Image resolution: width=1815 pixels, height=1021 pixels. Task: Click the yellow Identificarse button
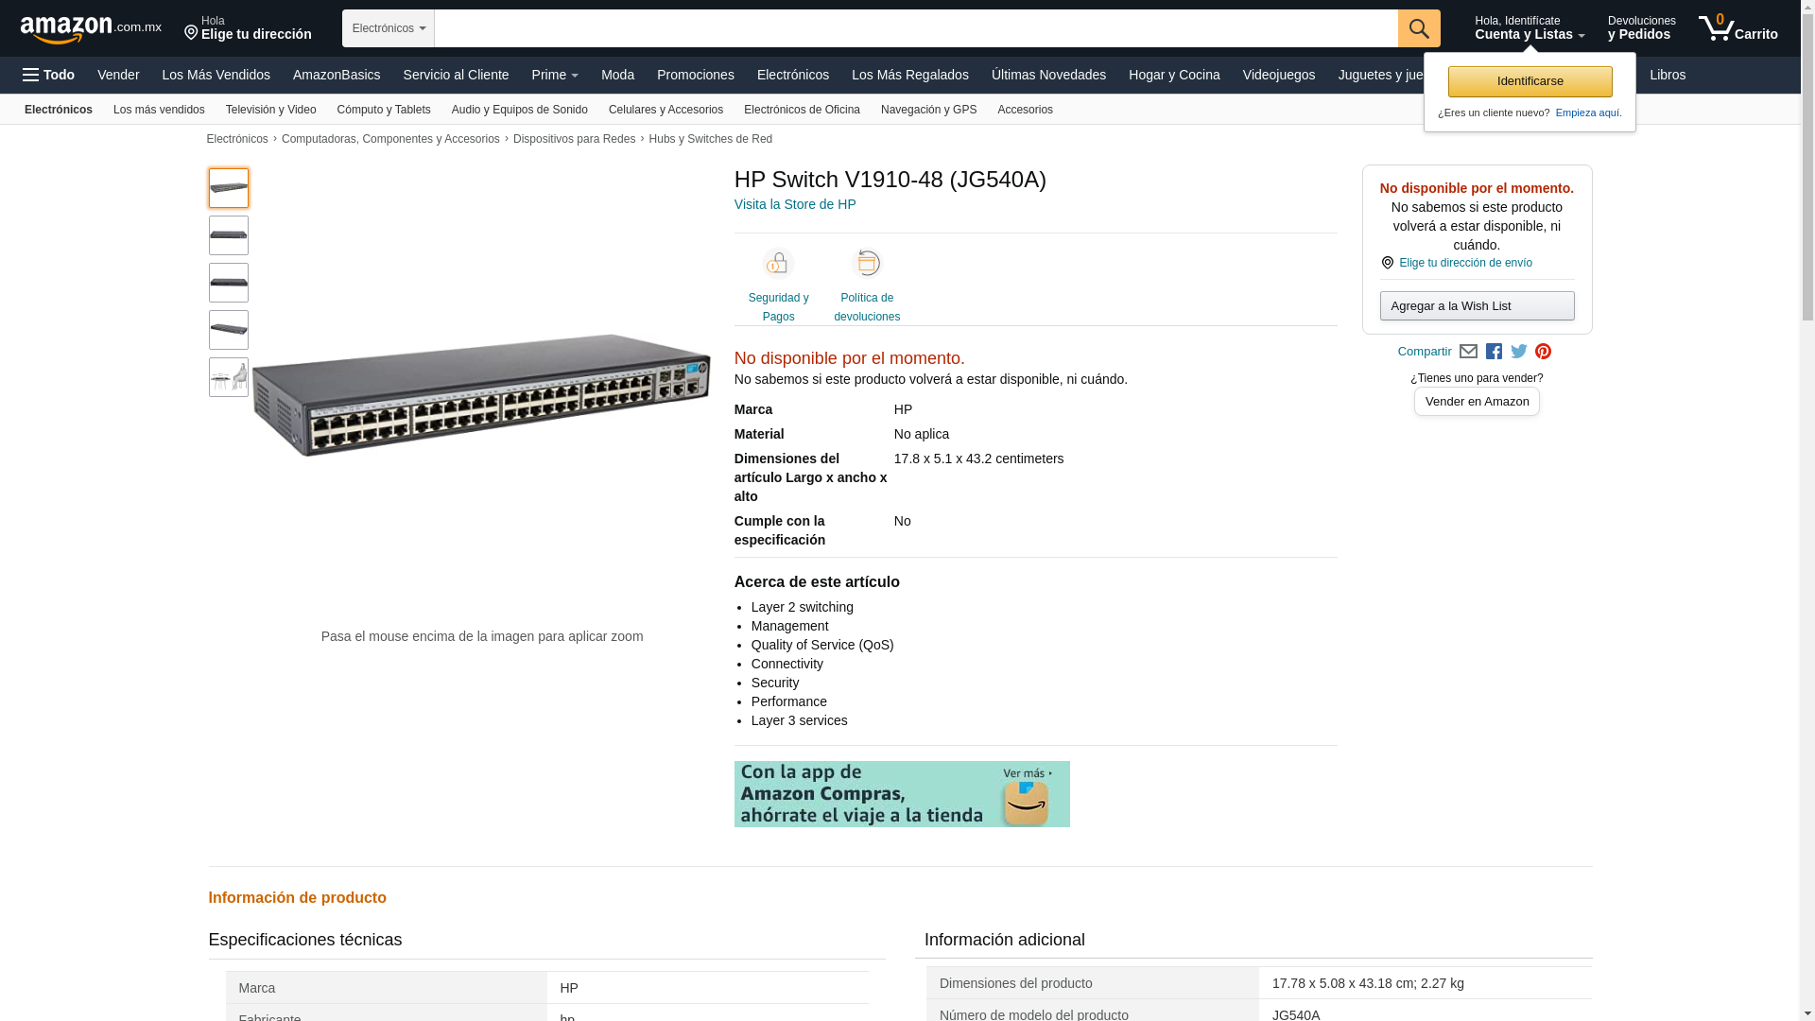[x=1530, y=81]
